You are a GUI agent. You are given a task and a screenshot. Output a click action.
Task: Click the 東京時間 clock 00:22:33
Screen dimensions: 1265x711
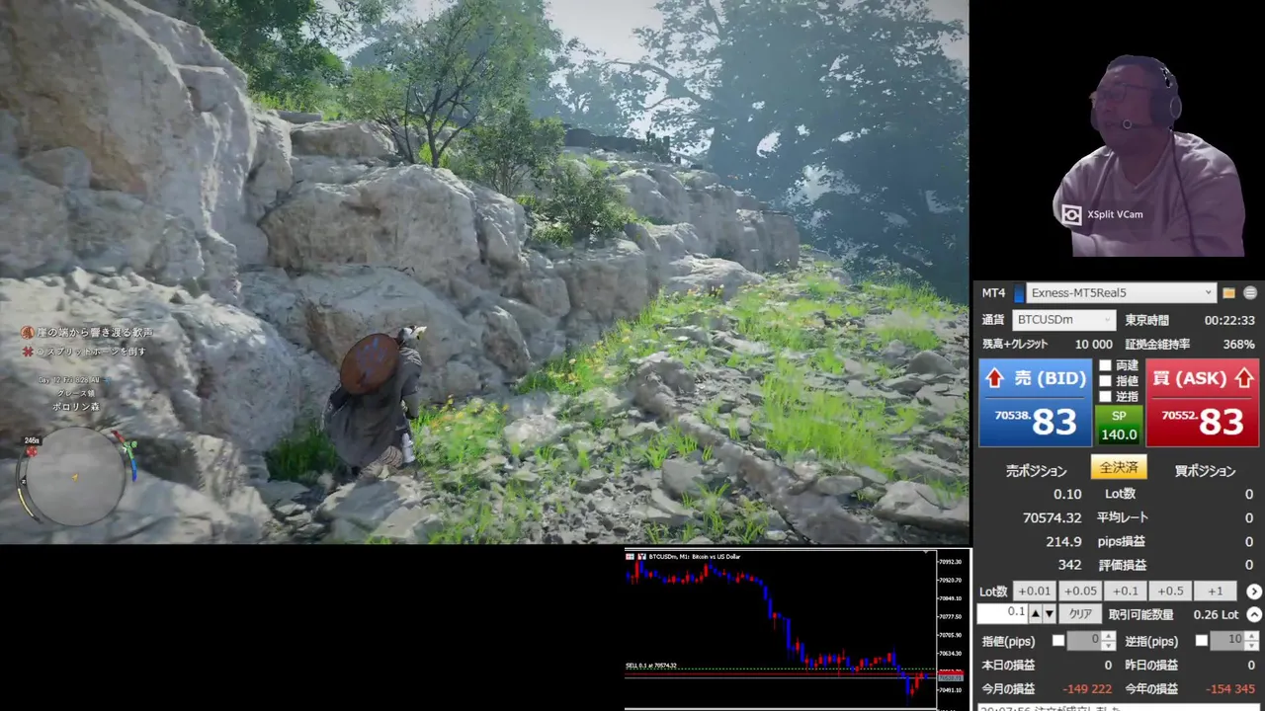click(x=1229, y=321)
